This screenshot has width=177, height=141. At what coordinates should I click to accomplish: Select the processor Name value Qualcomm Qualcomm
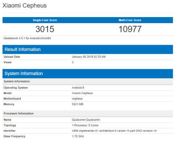coord(86,120)
